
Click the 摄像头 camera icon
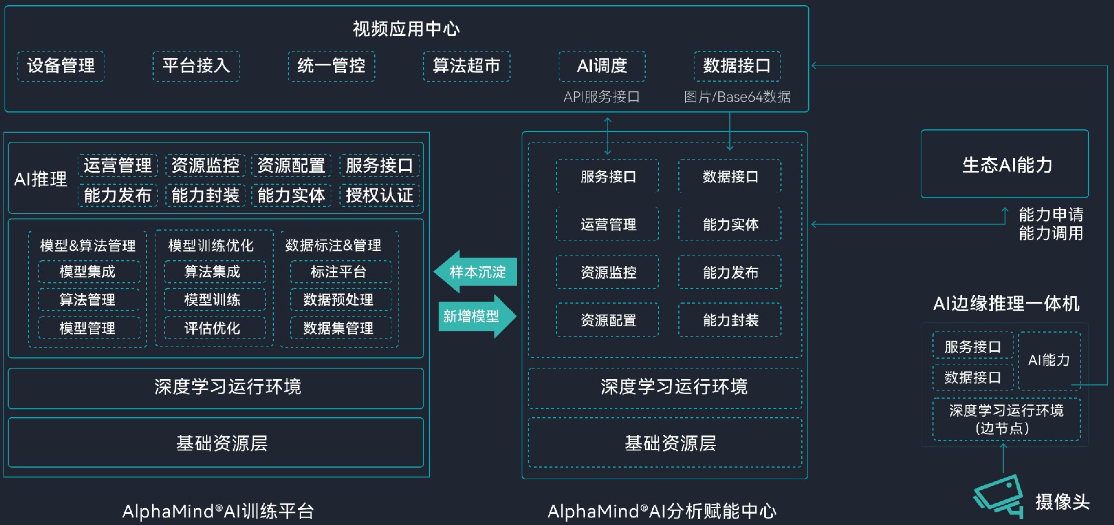point(999,495)
